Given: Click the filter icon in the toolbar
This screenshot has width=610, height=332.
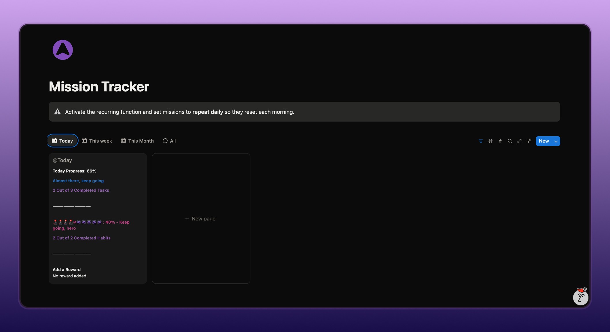Looking at the screenshot, I should click(x=481, y=141).
